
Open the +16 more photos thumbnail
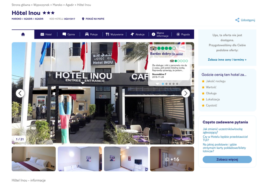[x=172, y=159]
